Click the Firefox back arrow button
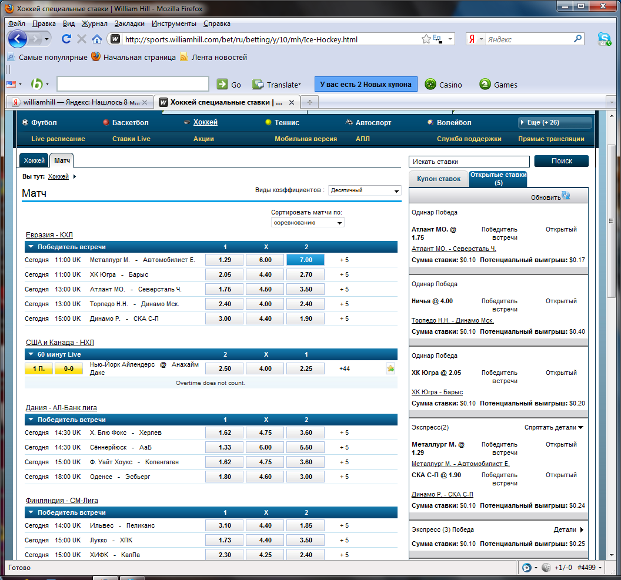 [x=18, y=39]
